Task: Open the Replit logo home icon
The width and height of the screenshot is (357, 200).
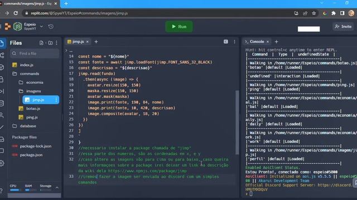Action: 8,27
